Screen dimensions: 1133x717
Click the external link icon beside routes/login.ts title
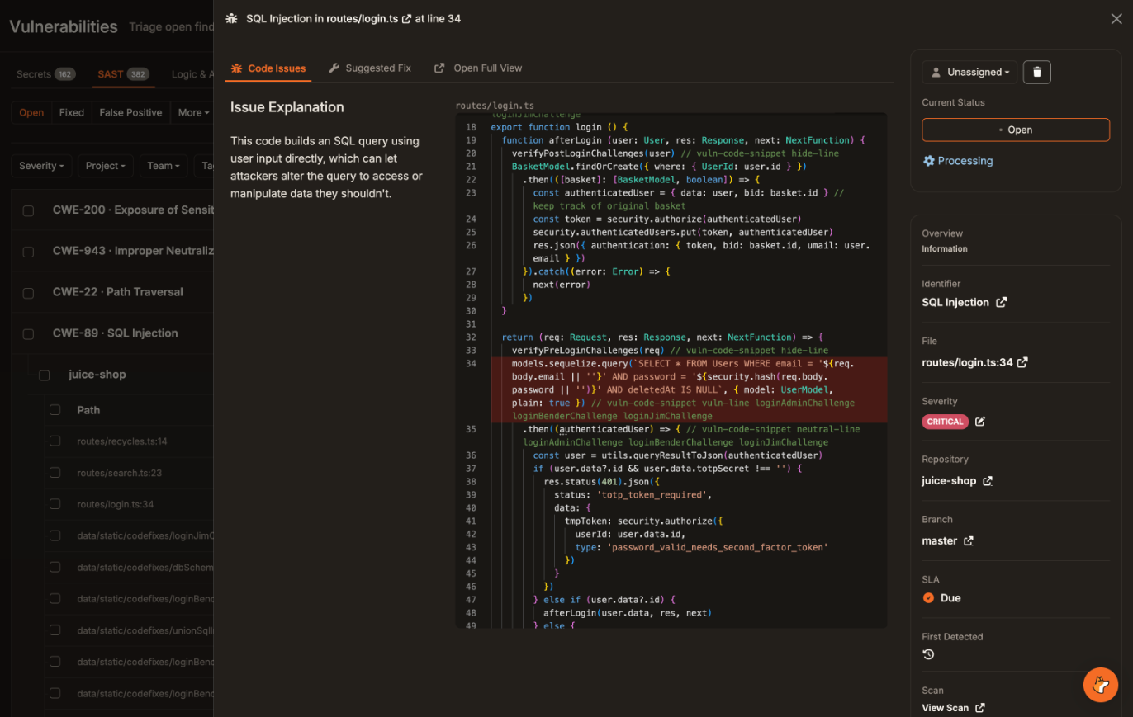406,18
